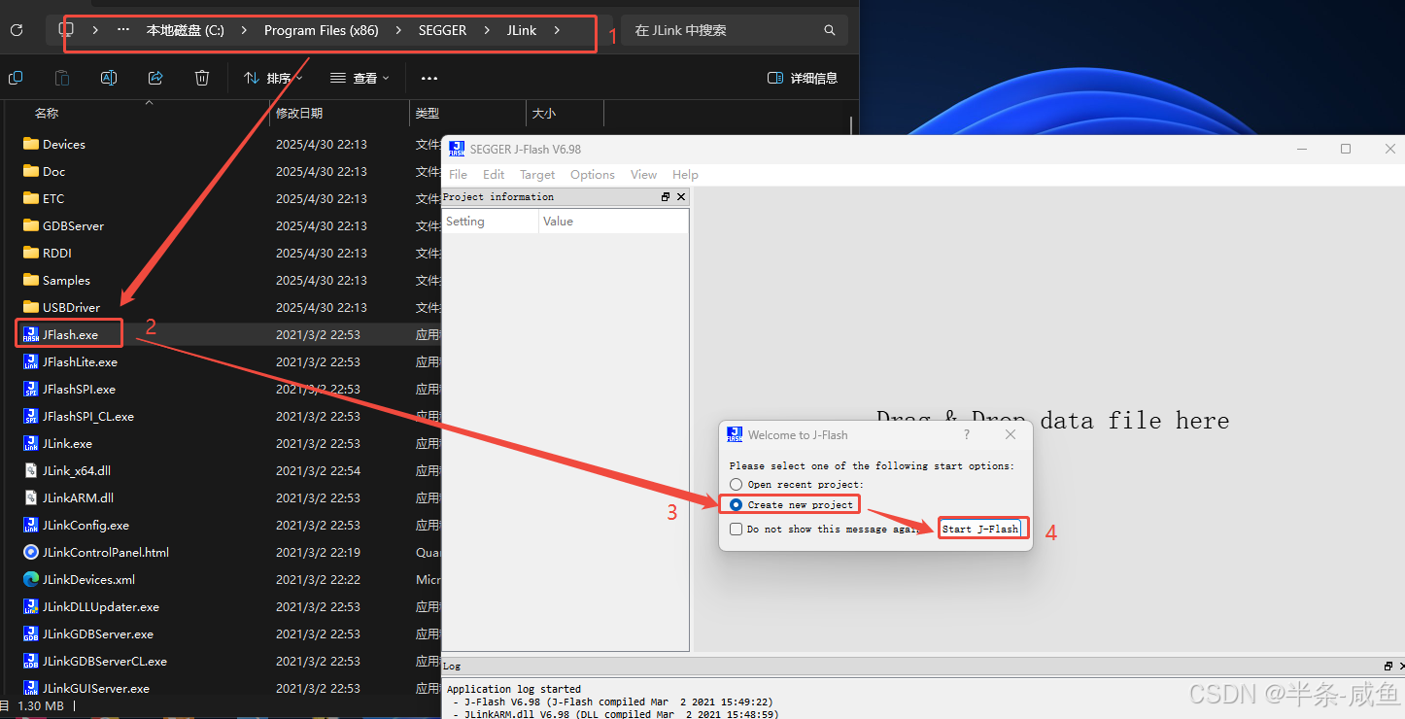This screenshot has height=719, width=1405.
Task: Click the search magnifier icon in JLink search
Action: (x=830, y=30)
